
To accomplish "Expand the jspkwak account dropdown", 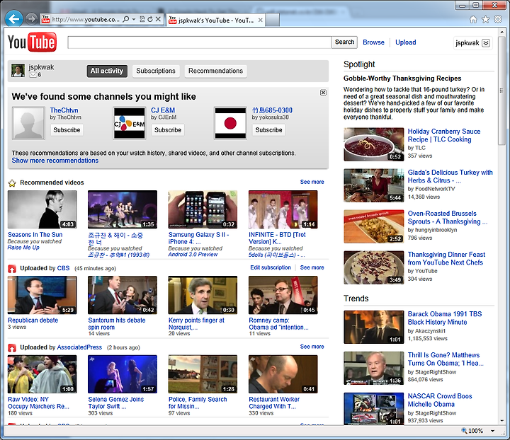I will coord(486,43).
